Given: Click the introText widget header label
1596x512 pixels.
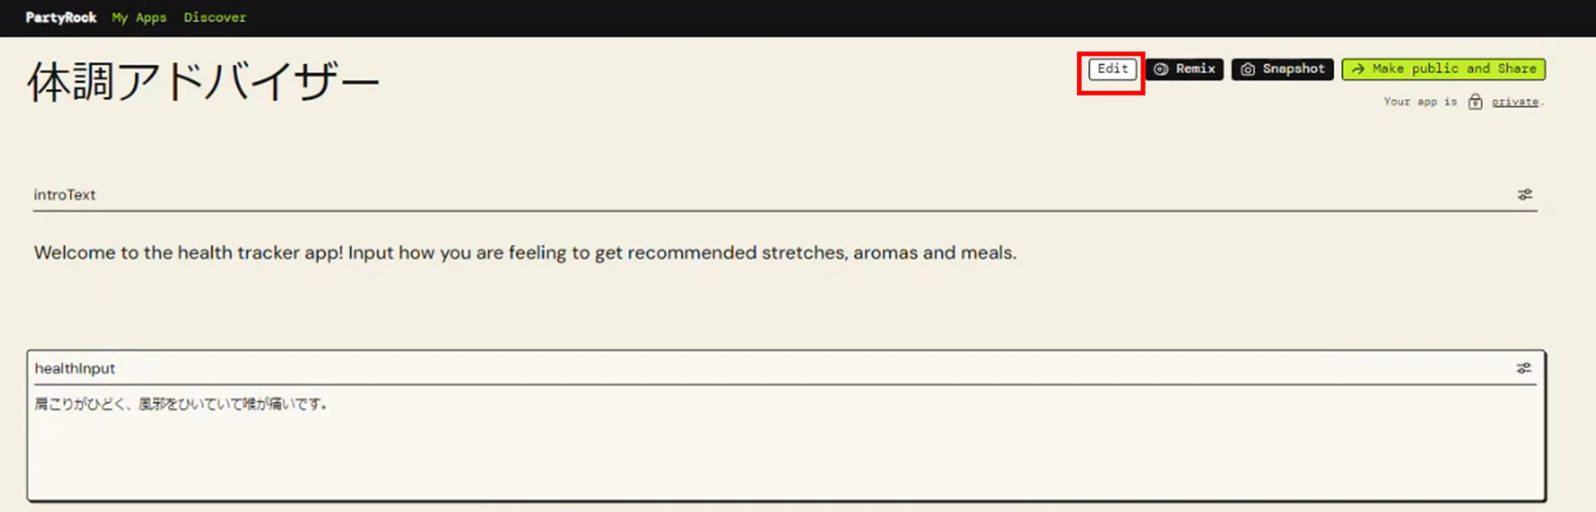Looking at the screenshot, I should tap(65, 194).
